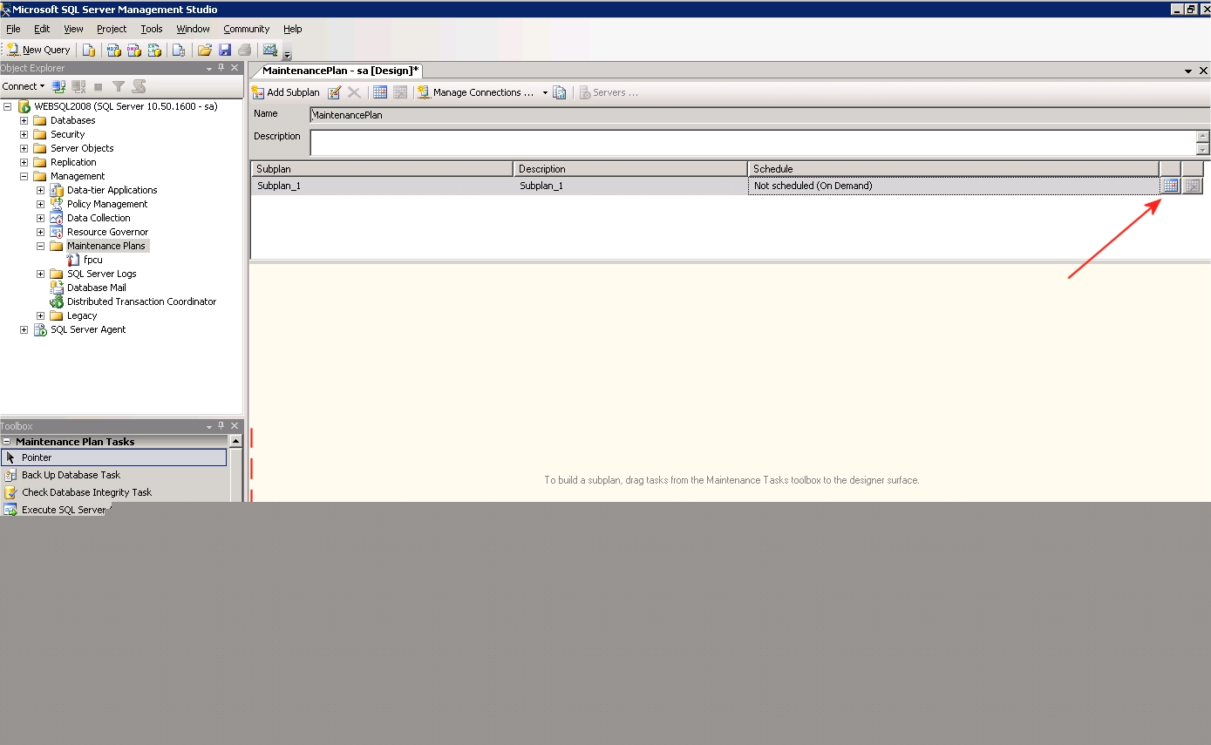The width and height of the screenshot is (1211, 745).
Task: Collapse Maintenance Plan Tasks toolbox group
Action: pos(7,442)
